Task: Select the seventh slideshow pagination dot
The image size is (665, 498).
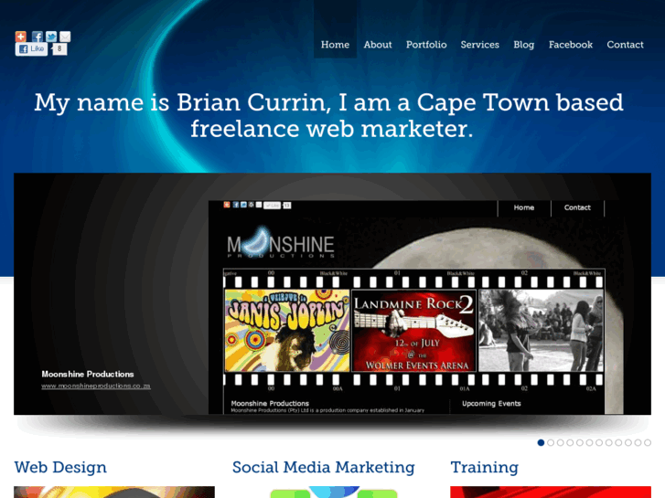Action: (x=599, y=442)
